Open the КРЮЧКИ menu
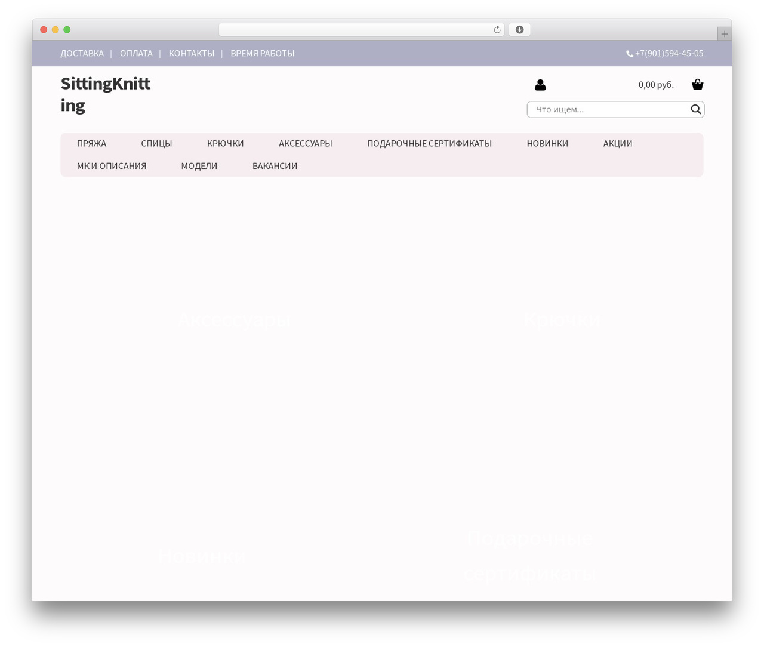Screen dimensions: 764x647 (226, 143)
